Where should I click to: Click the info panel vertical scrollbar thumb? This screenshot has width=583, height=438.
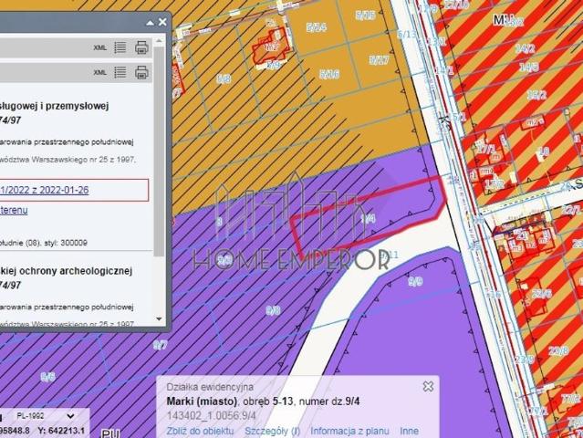tap(160, 137)
